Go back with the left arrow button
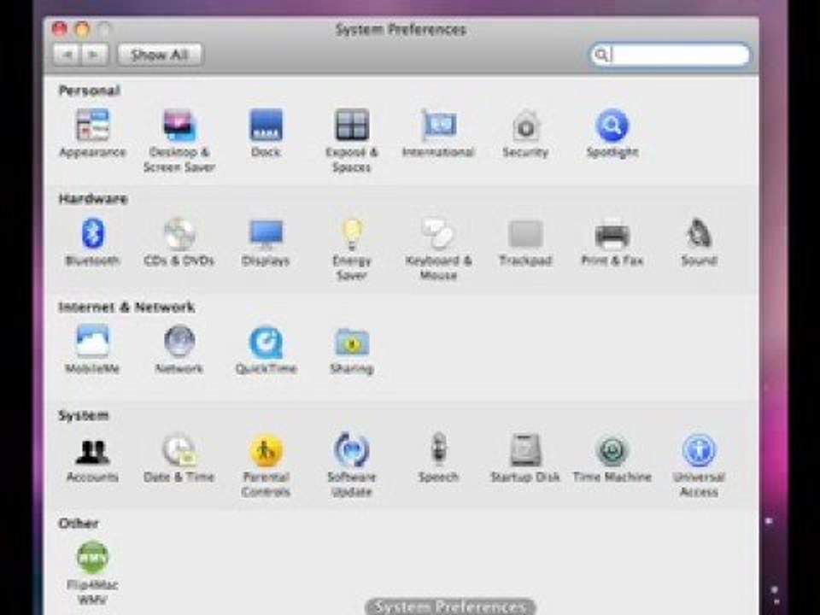Screen dimensions: 820x615 click(x=67, y=55)
